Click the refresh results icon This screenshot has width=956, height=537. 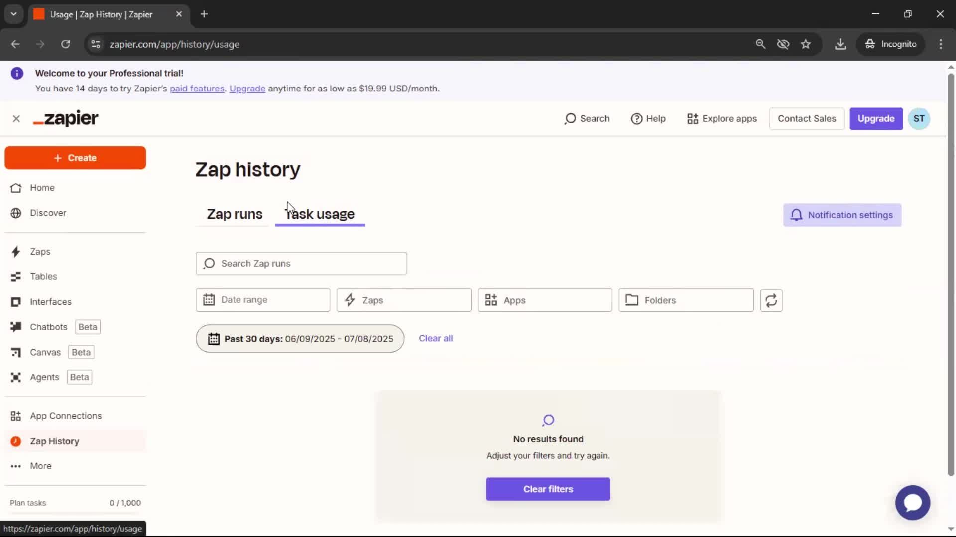(x=771, y=300)
